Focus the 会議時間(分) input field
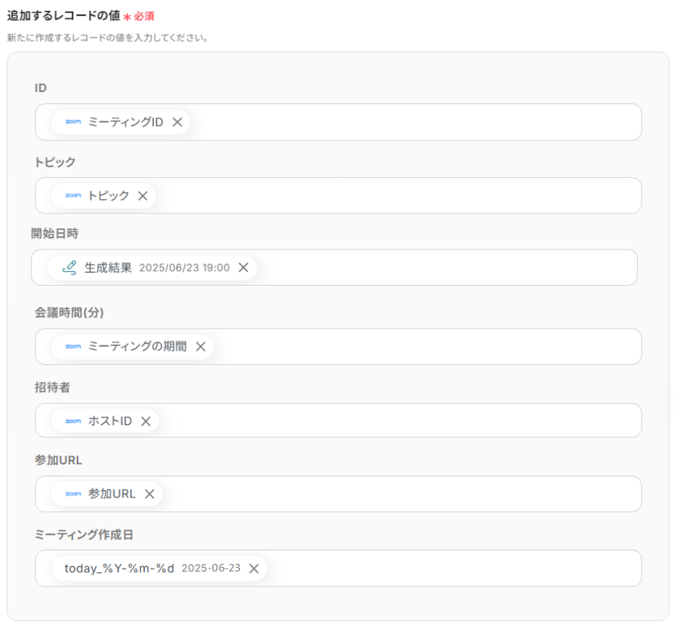The width and height of the screenshot is (674, 628). (x=339, y=347)
